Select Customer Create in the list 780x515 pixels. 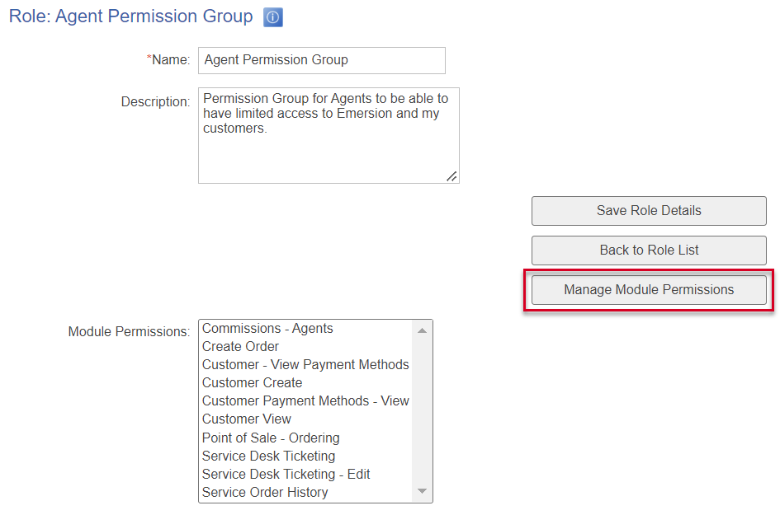tap(252, 383)
